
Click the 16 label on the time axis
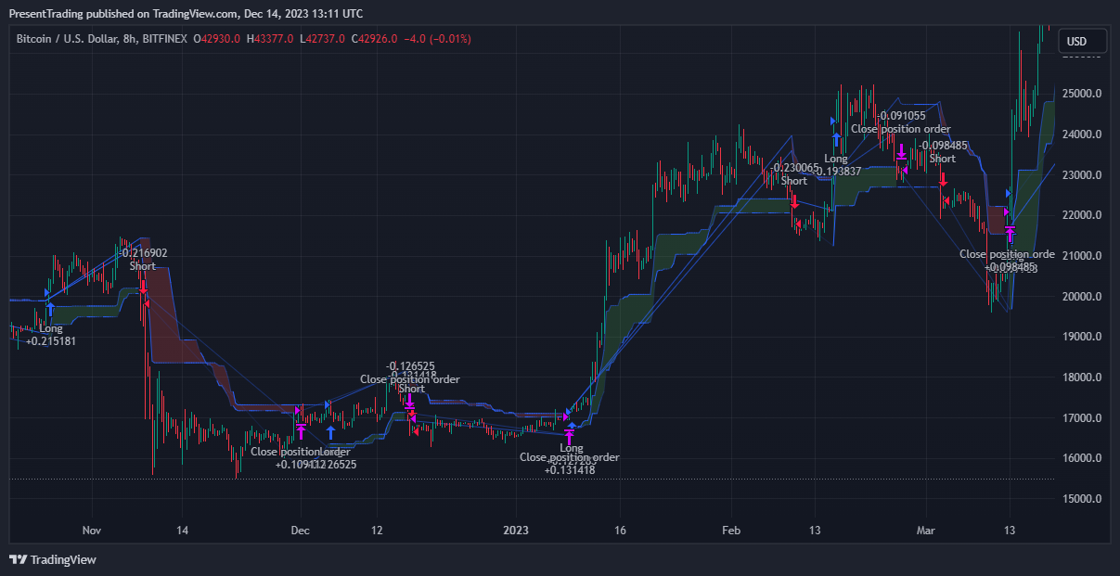[620, 531]
